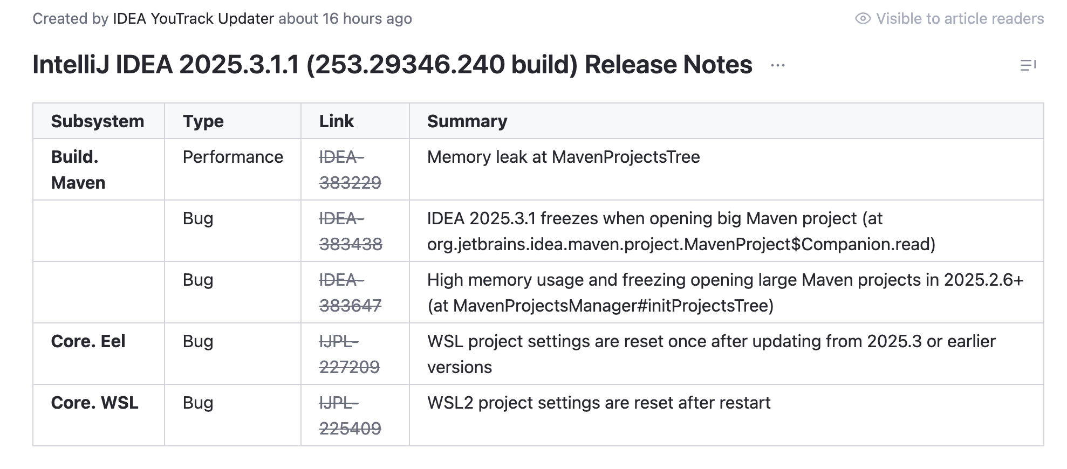Open the article three-dots options menu
Screen dimensions: 1067x469
point(777,66)
